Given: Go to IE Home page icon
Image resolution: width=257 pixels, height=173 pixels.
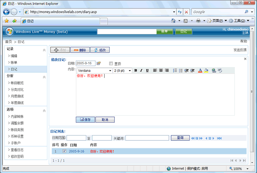Looking at the screenshot, I should coord(173,21).
